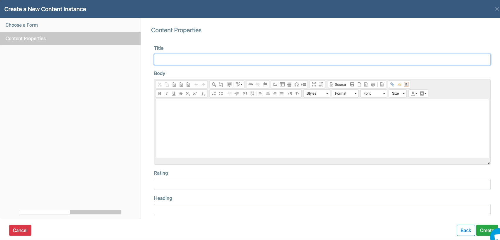The width and height of the screenshot is (500, 240).
Task: Insert a table into the Body
Action: 282,84
